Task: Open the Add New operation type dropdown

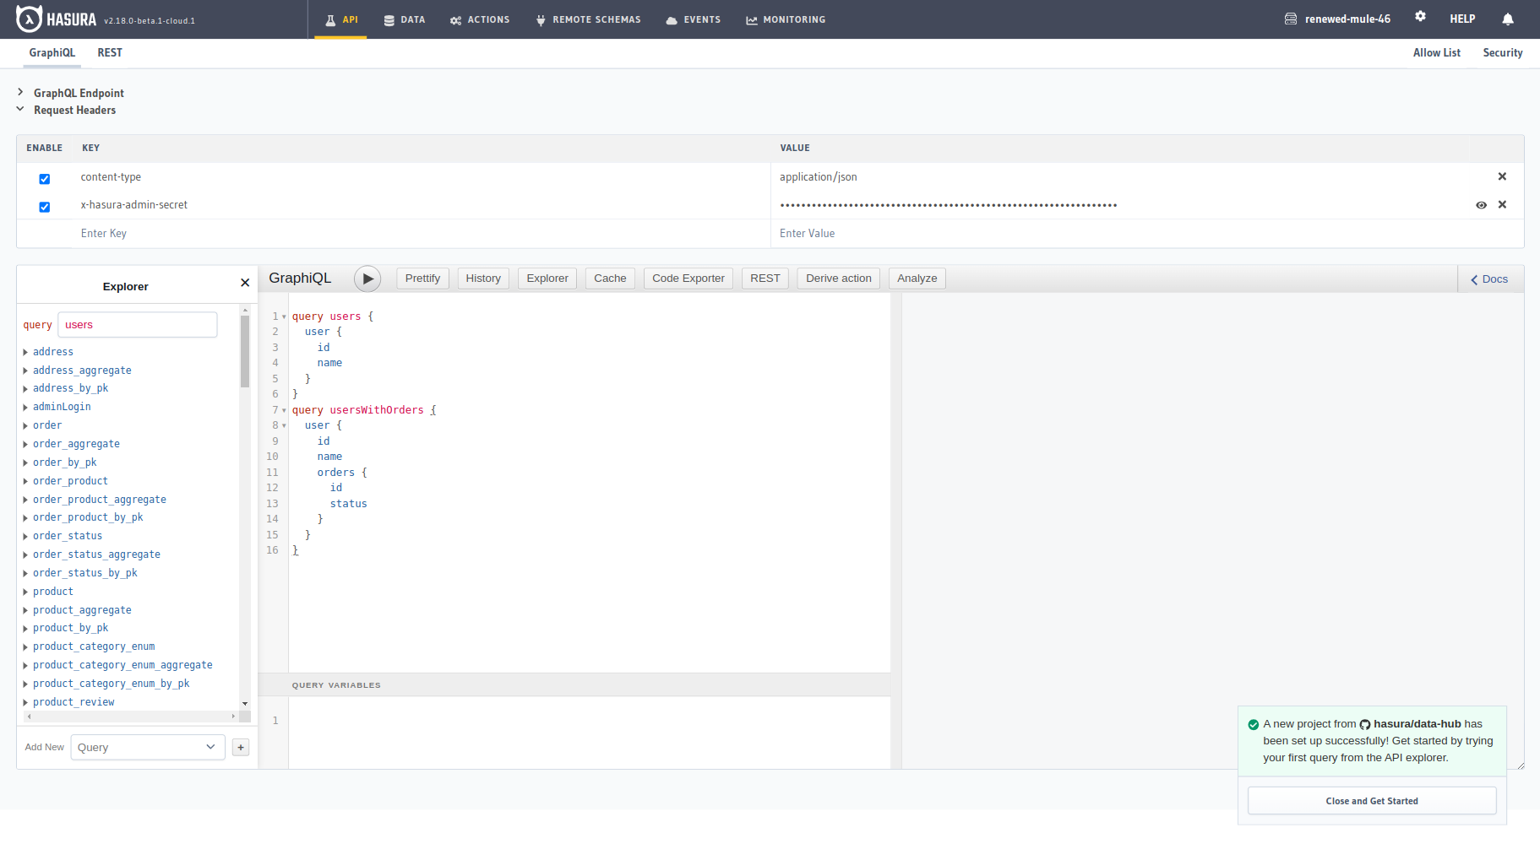Action: click(x=148, y=747)
